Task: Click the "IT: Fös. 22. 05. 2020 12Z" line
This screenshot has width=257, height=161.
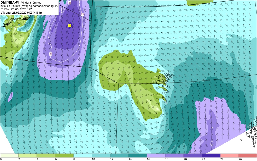Action: tap(16, 9)
